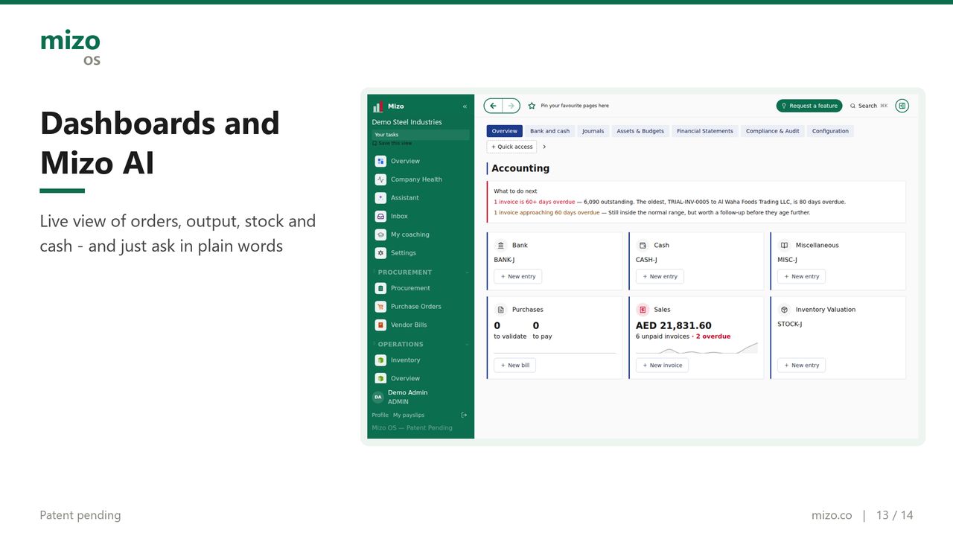Open Overview under the Operations section
This screenshot has height=536, width=953.
[x=421, y=378]
